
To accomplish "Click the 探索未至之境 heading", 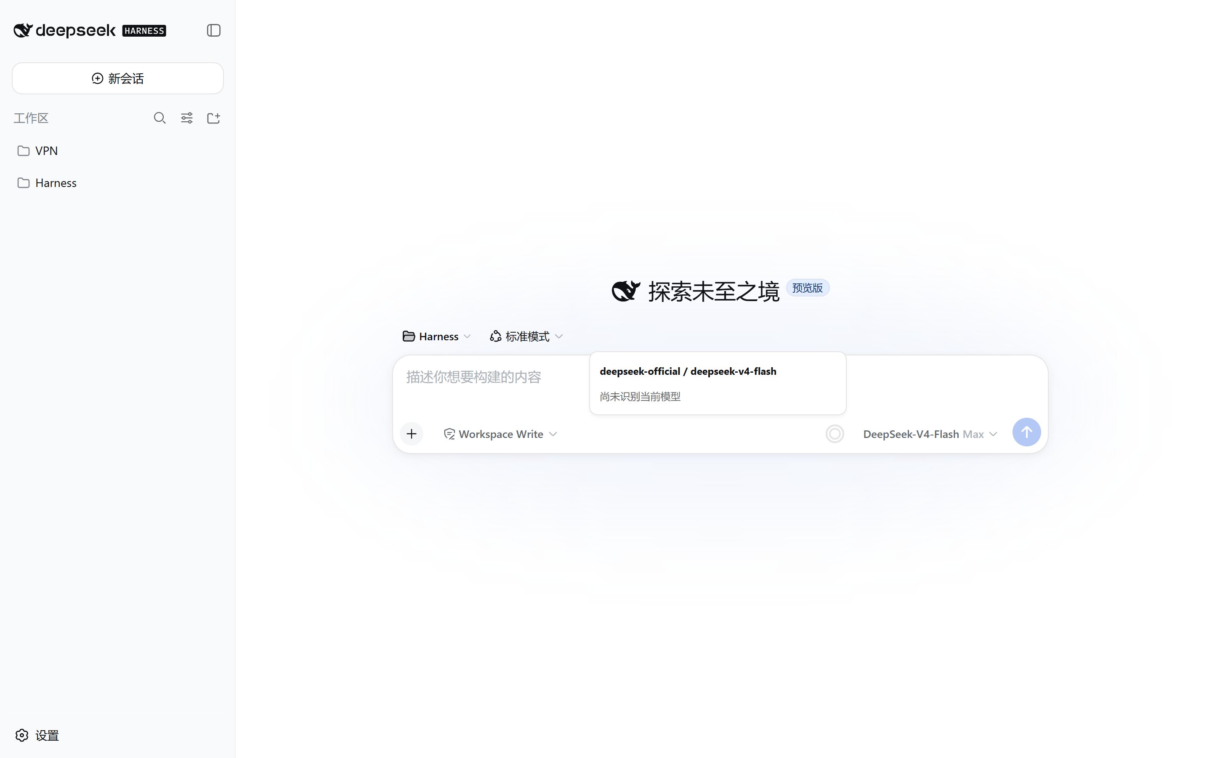I will click(713, 291).
